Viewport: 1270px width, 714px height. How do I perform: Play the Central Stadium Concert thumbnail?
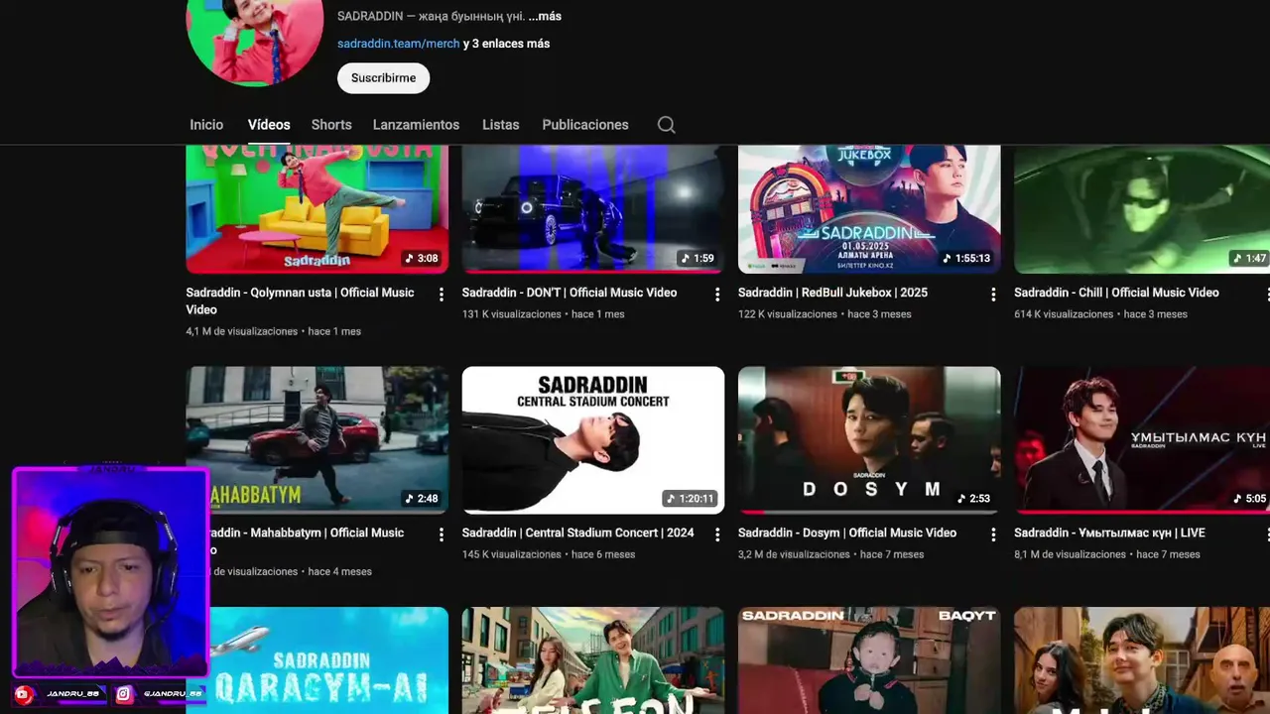point(593,440)
